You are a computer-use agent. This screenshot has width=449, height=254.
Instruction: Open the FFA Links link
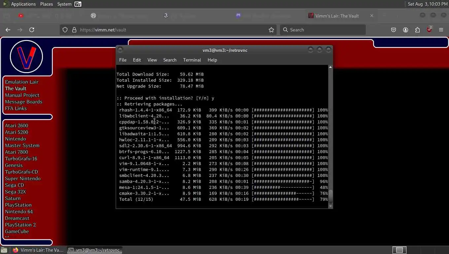pyautogui.click(x=16, y=108)
